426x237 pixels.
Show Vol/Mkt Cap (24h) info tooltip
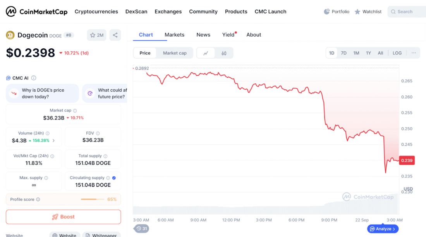tap(52, 156)
